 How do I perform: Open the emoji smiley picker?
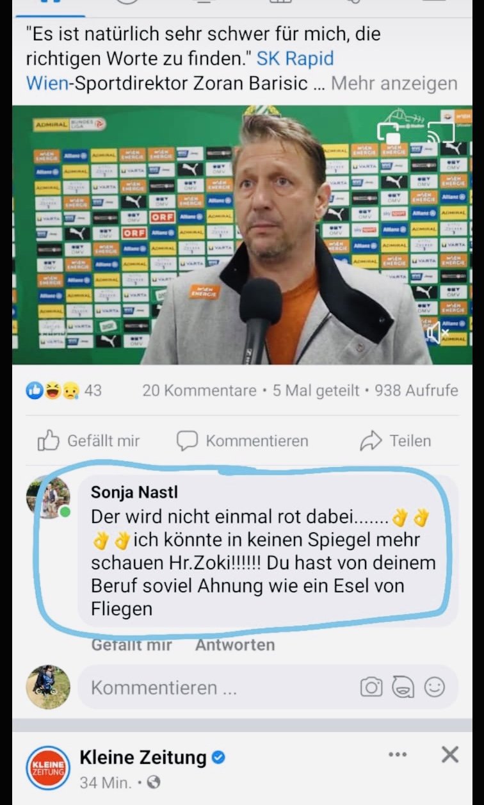coord(435,687)
